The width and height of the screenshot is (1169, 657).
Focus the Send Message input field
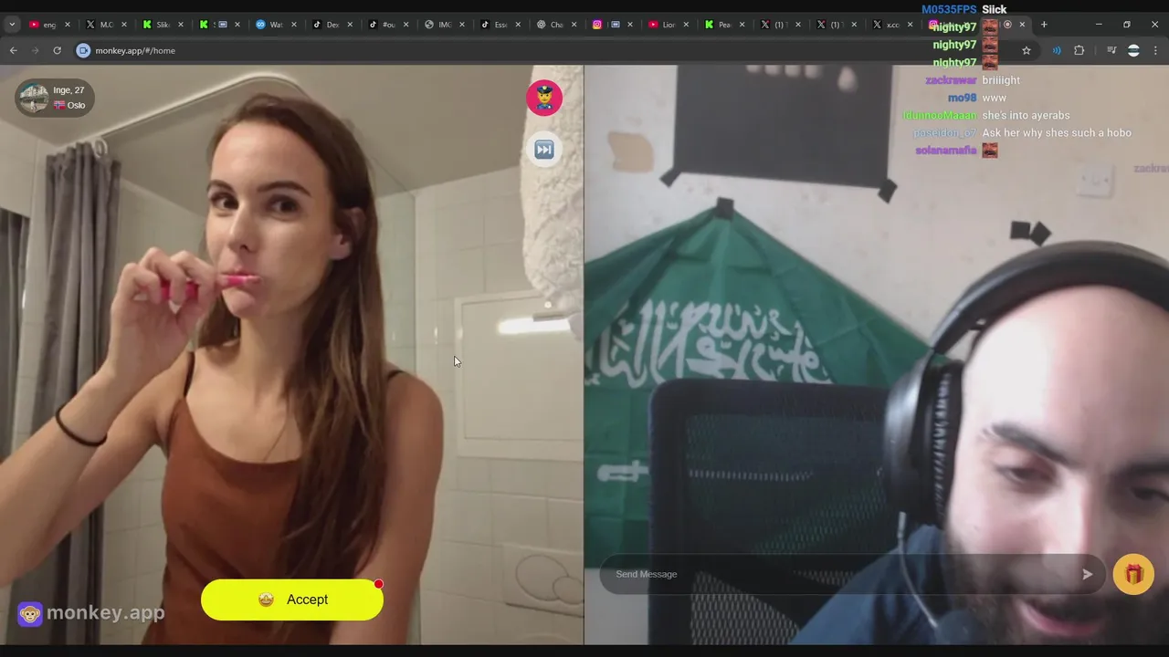(x=851, y=574)
